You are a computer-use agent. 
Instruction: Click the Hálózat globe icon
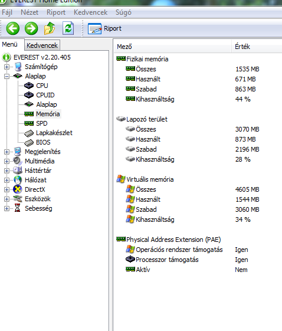click(x=18, y=180)
